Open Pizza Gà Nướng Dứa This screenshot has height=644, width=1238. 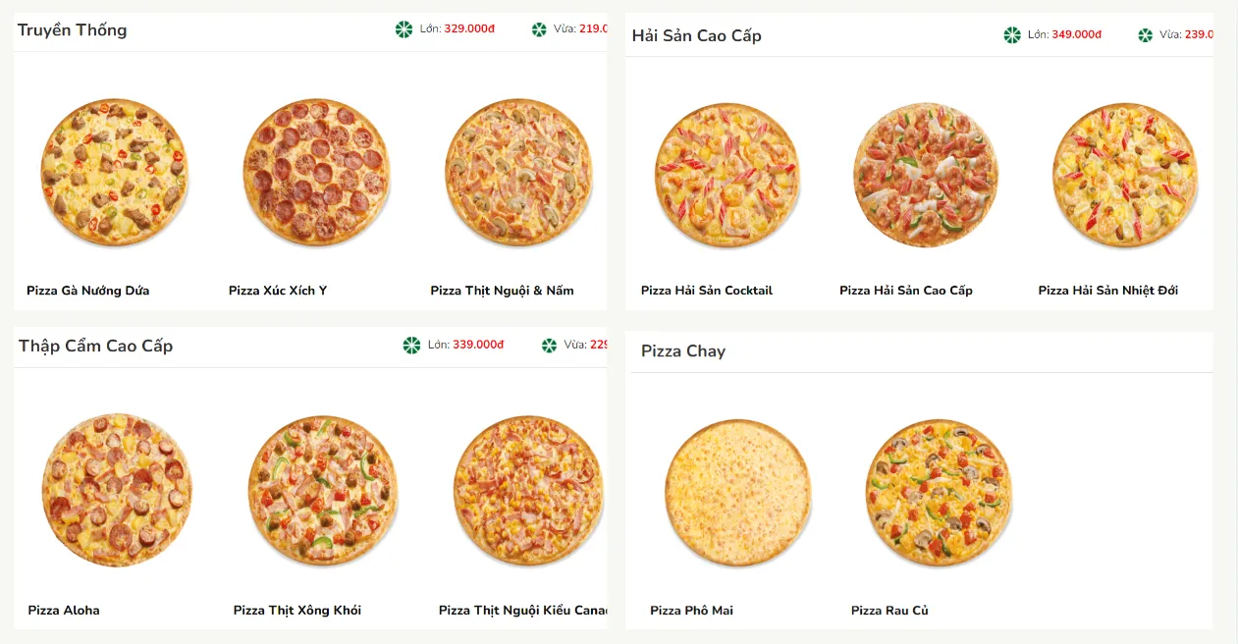[87, 290]
